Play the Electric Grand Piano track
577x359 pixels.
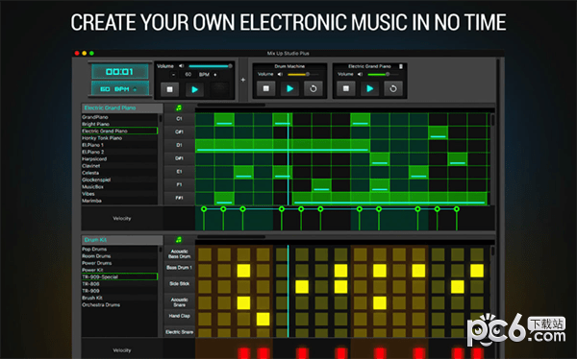click(x=369, y=88)
